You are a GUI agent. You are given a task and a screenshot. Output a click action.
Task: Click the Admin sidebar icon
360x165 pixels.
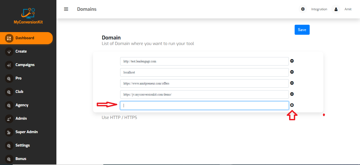[x=9, y=119]
